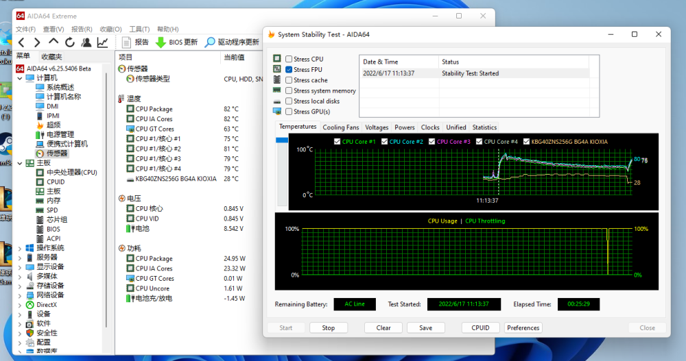Click the Stop button
The height and width of the screenshot is (361, 686).
(x=329, y=328)
